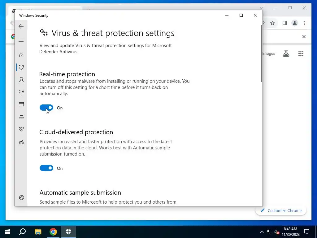
Task: Click Windows Security taskbar shield icon
Action: 68,232
